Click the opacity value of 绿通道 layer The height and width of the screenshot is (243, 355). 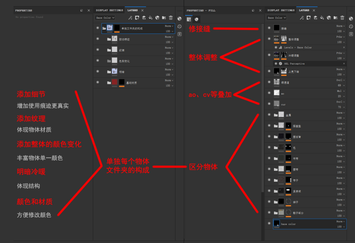[339, 85]
